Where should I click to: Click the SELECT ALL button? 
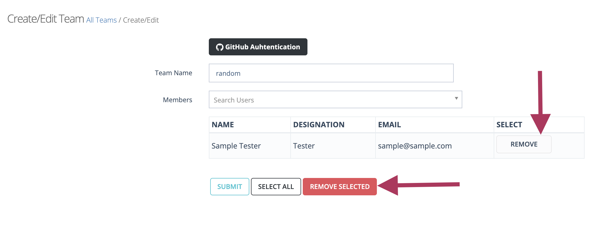[x=276, y=187]
